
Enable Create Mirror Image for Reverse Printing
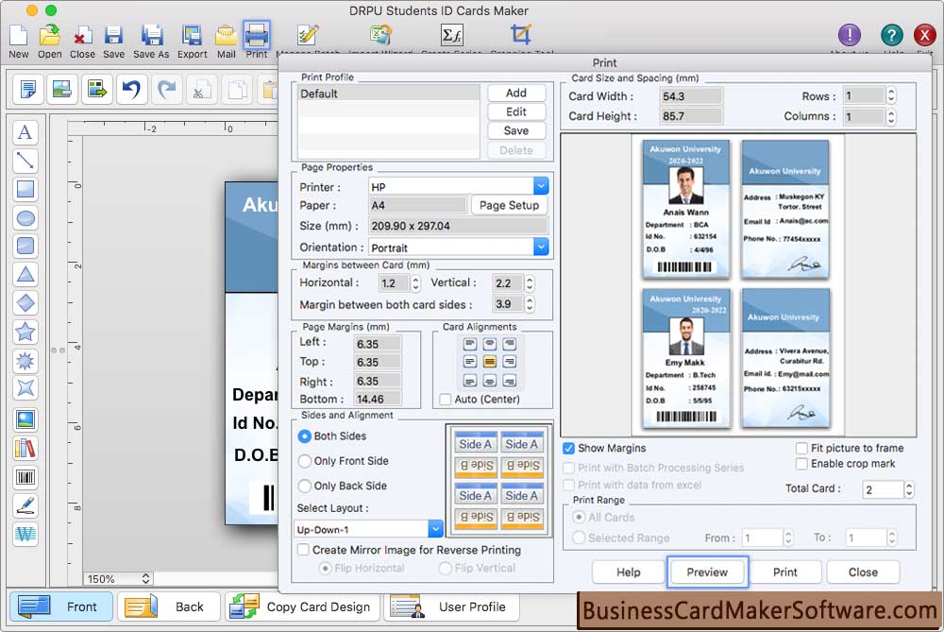tap(303, 550)
